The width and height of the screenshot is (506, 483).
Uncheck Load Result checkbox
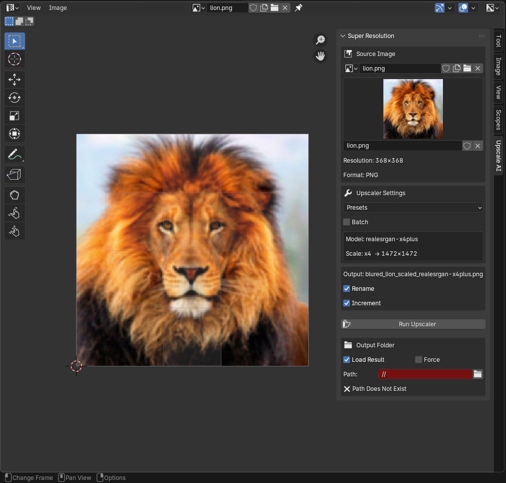click(x=346, y=359)
